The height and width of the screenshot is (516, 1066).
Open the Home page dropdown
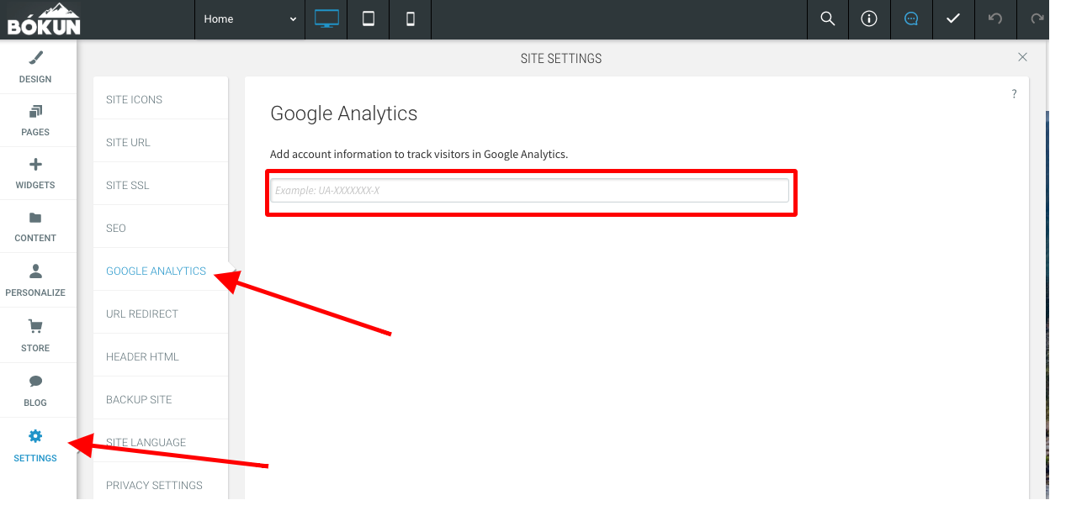pos(250,18)
